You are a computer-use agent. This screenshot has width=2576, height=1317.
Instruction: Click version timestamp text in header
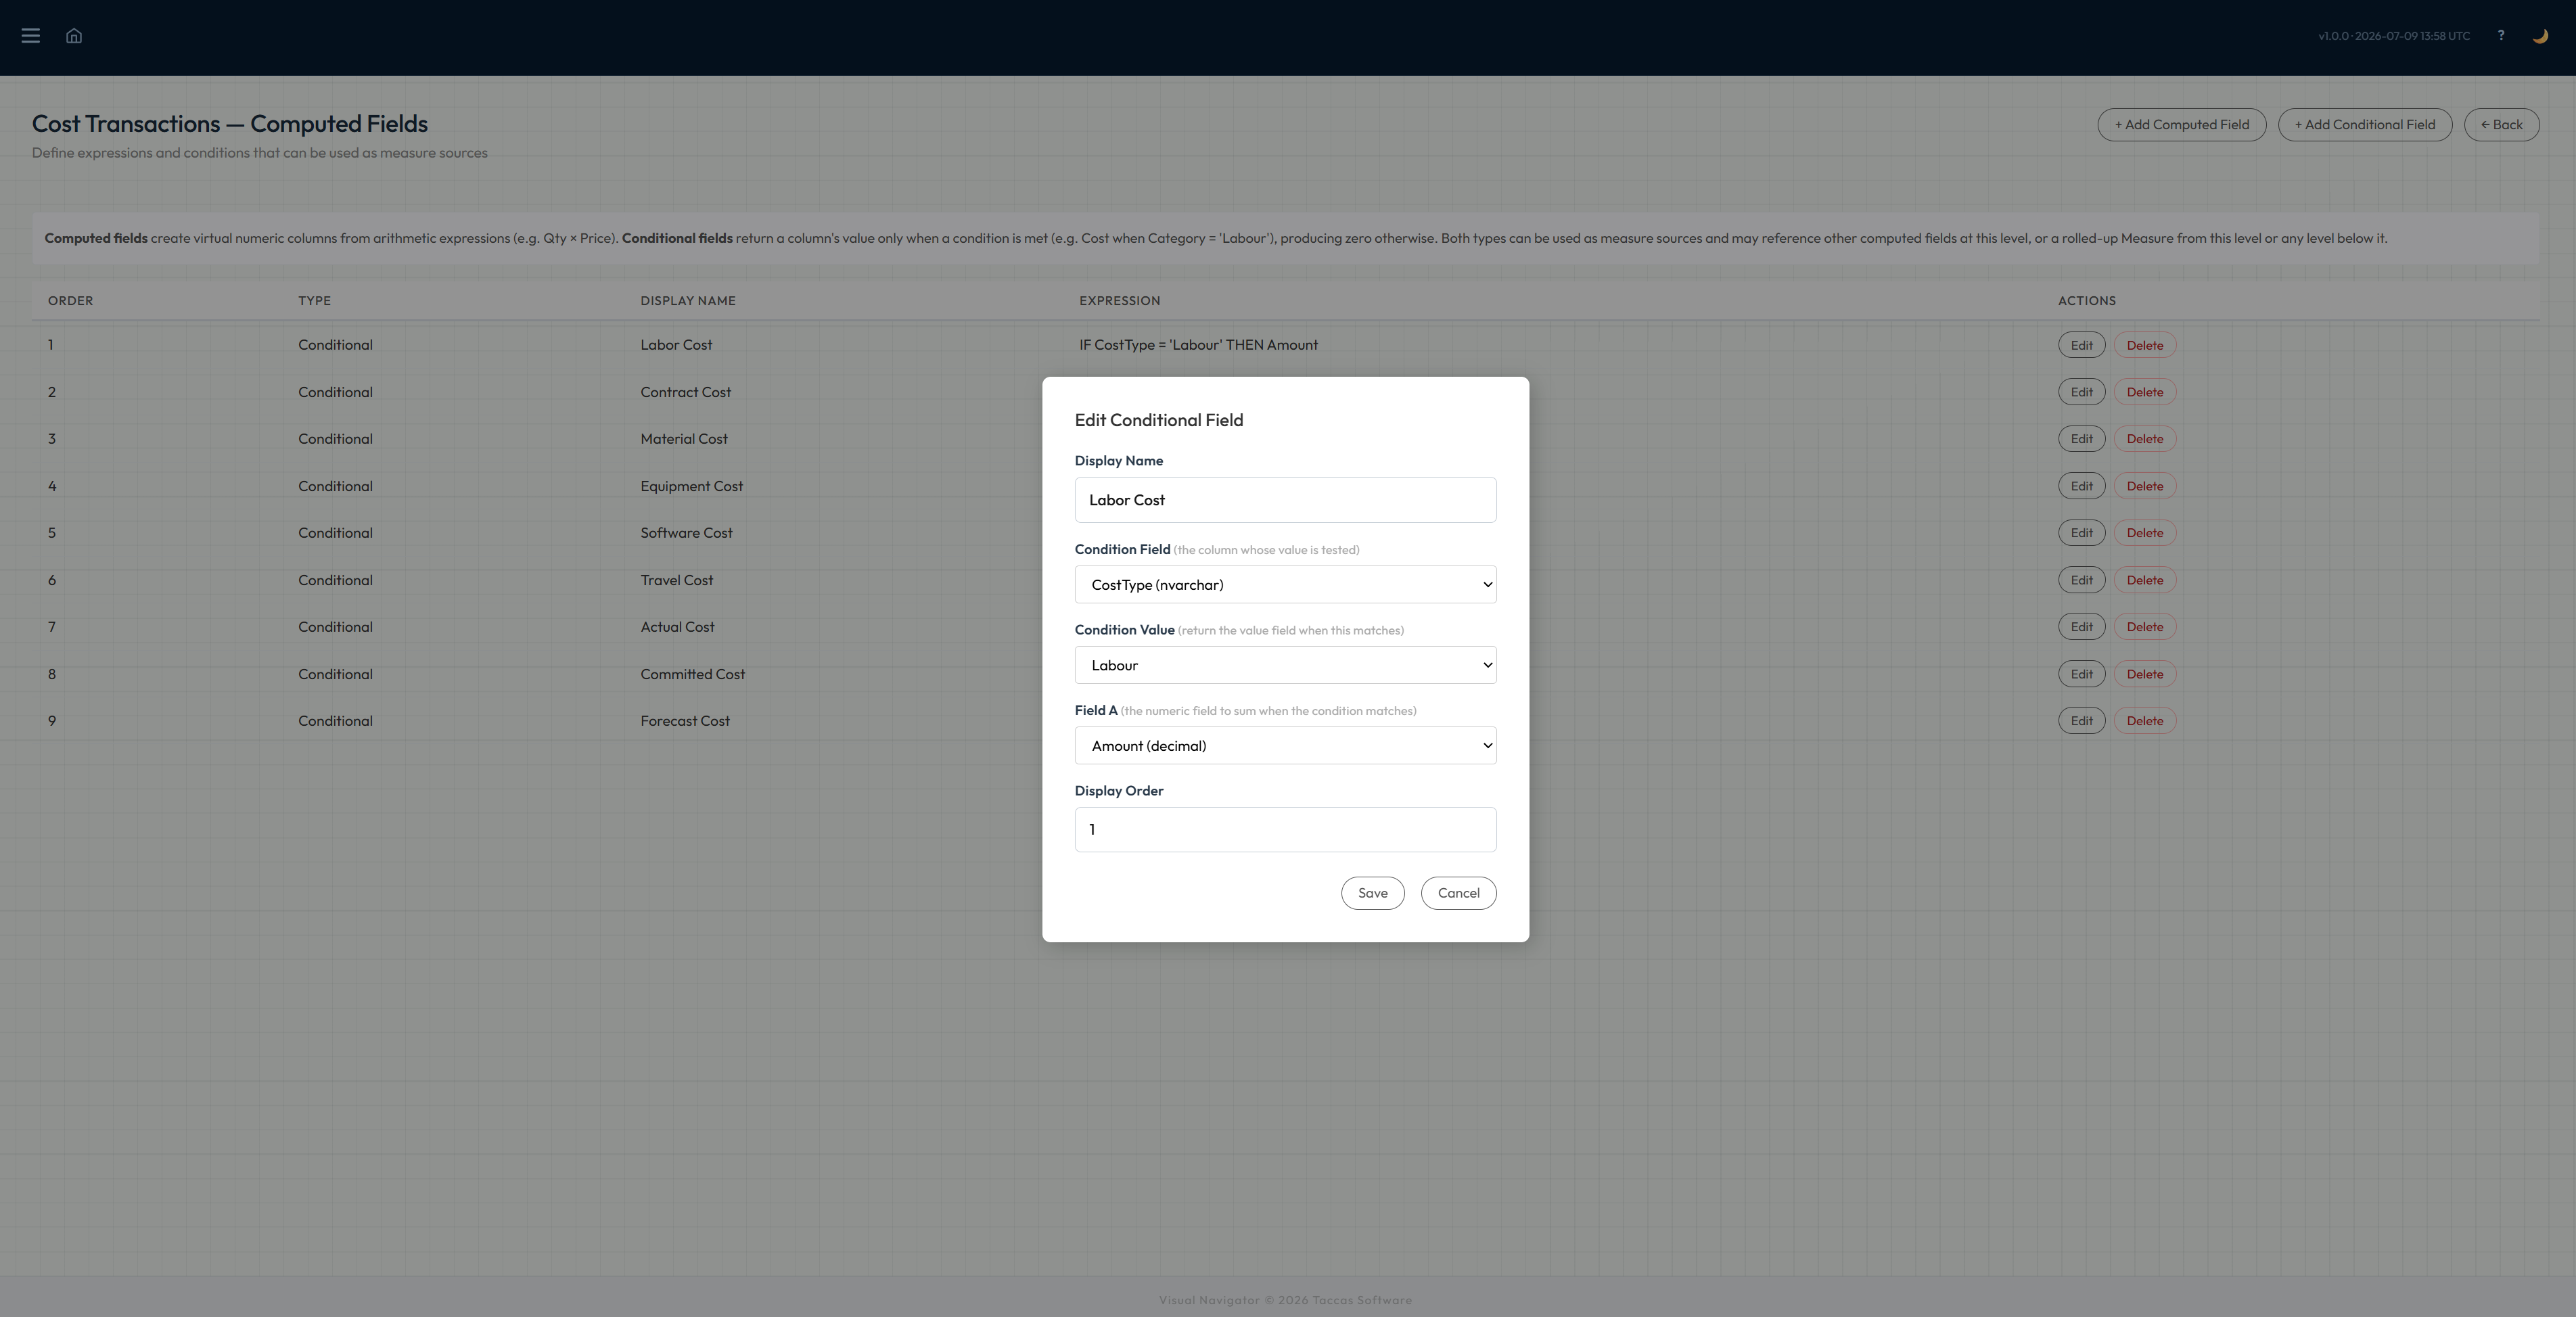2394,36
